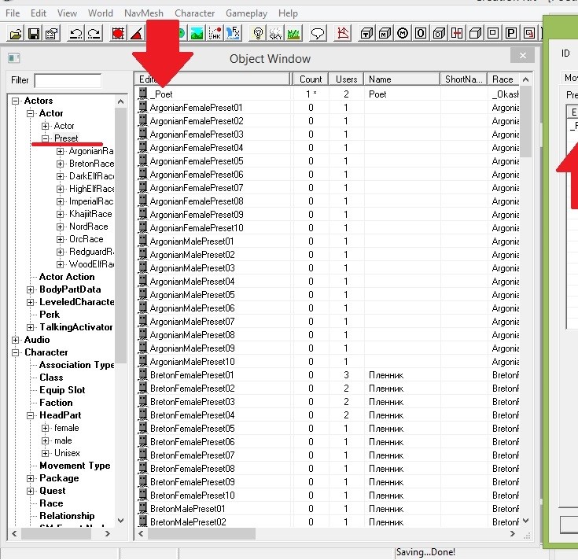Expand the KhajiitRace preset node
578x560 pixels.
coord(60,214)
